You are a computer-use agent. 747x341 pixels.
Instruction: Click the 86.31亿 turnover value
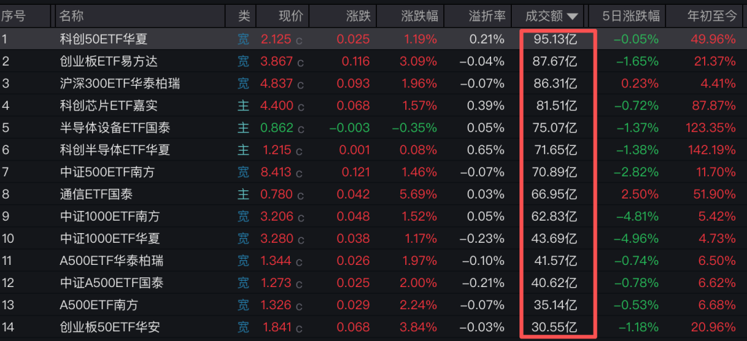point(555,83)
